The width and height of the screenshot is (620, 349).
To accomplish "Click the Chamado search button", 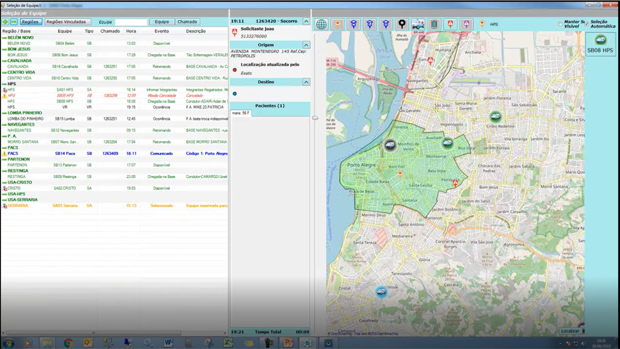I will point(187,22).
